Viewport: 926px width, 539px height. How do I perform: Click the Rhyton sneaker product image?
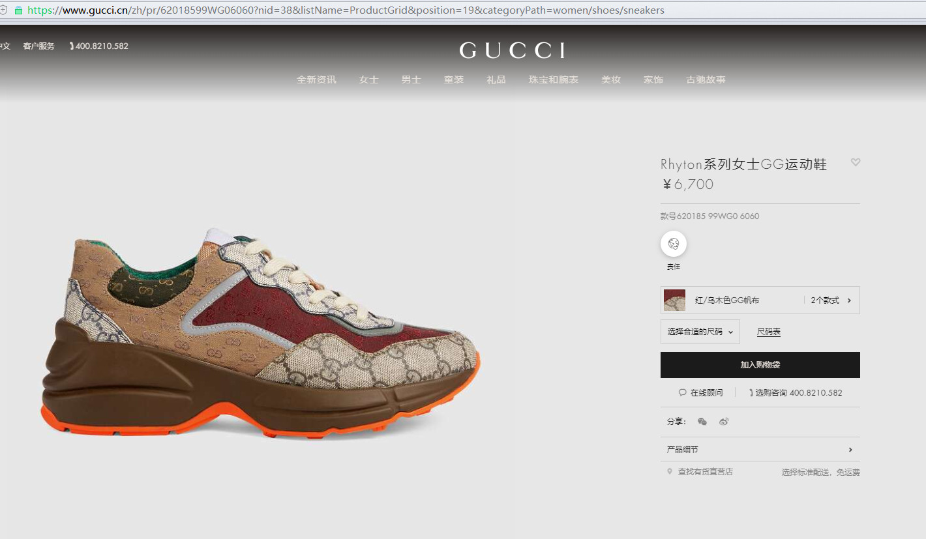click(261, 332)
